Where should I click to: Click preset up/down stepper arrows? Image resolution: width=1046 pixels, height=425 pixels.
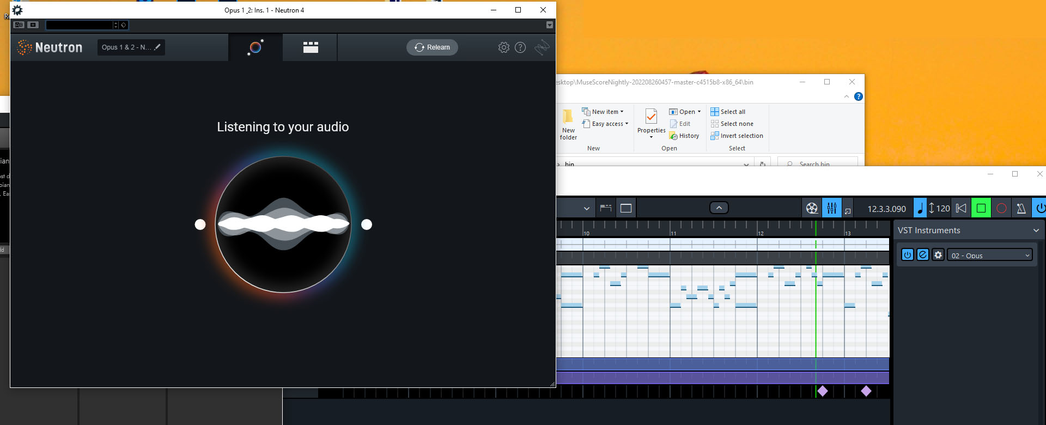pos(115,25)
